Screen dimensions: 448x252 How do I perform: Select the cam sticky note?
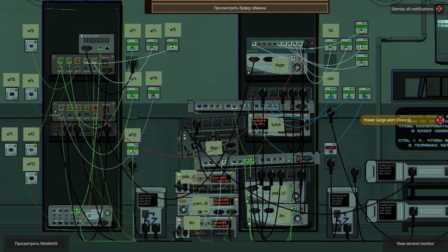331,79
